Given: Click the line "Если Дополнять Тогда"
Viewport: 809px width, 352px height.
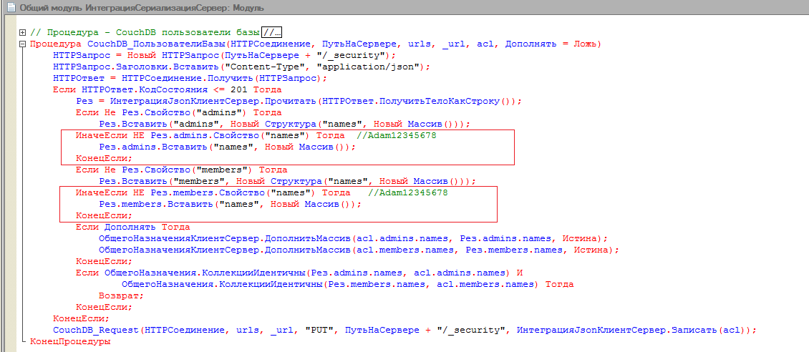Looking at the screenshot, I should [x=132, y=227].
